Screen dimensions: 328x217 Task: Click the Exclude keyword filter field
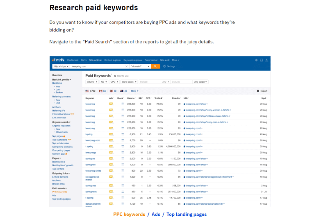point(181,82)
